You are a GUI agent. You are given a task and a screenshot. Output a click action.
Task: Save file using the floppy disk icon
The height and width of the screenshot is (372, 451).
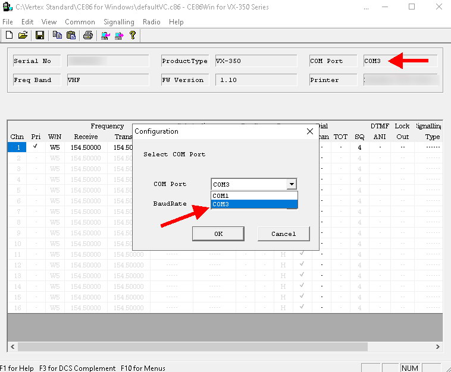point(40,35)
